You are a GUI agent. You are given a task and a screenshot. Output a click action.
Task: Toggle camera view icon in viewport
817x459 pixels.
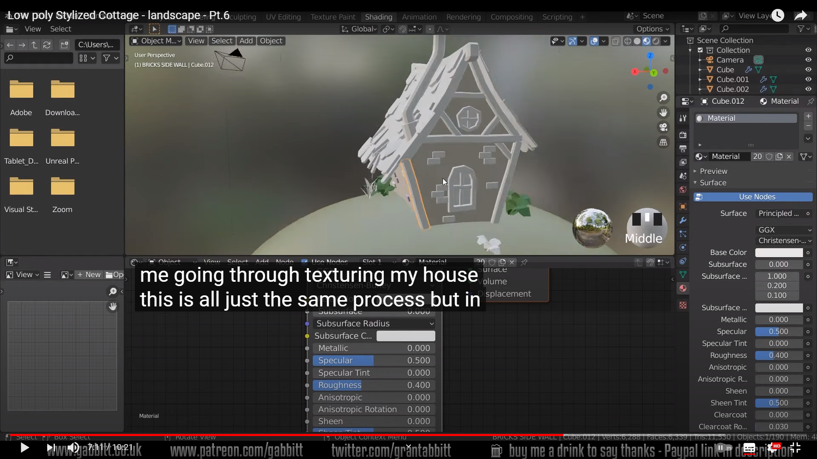[663, 127]
